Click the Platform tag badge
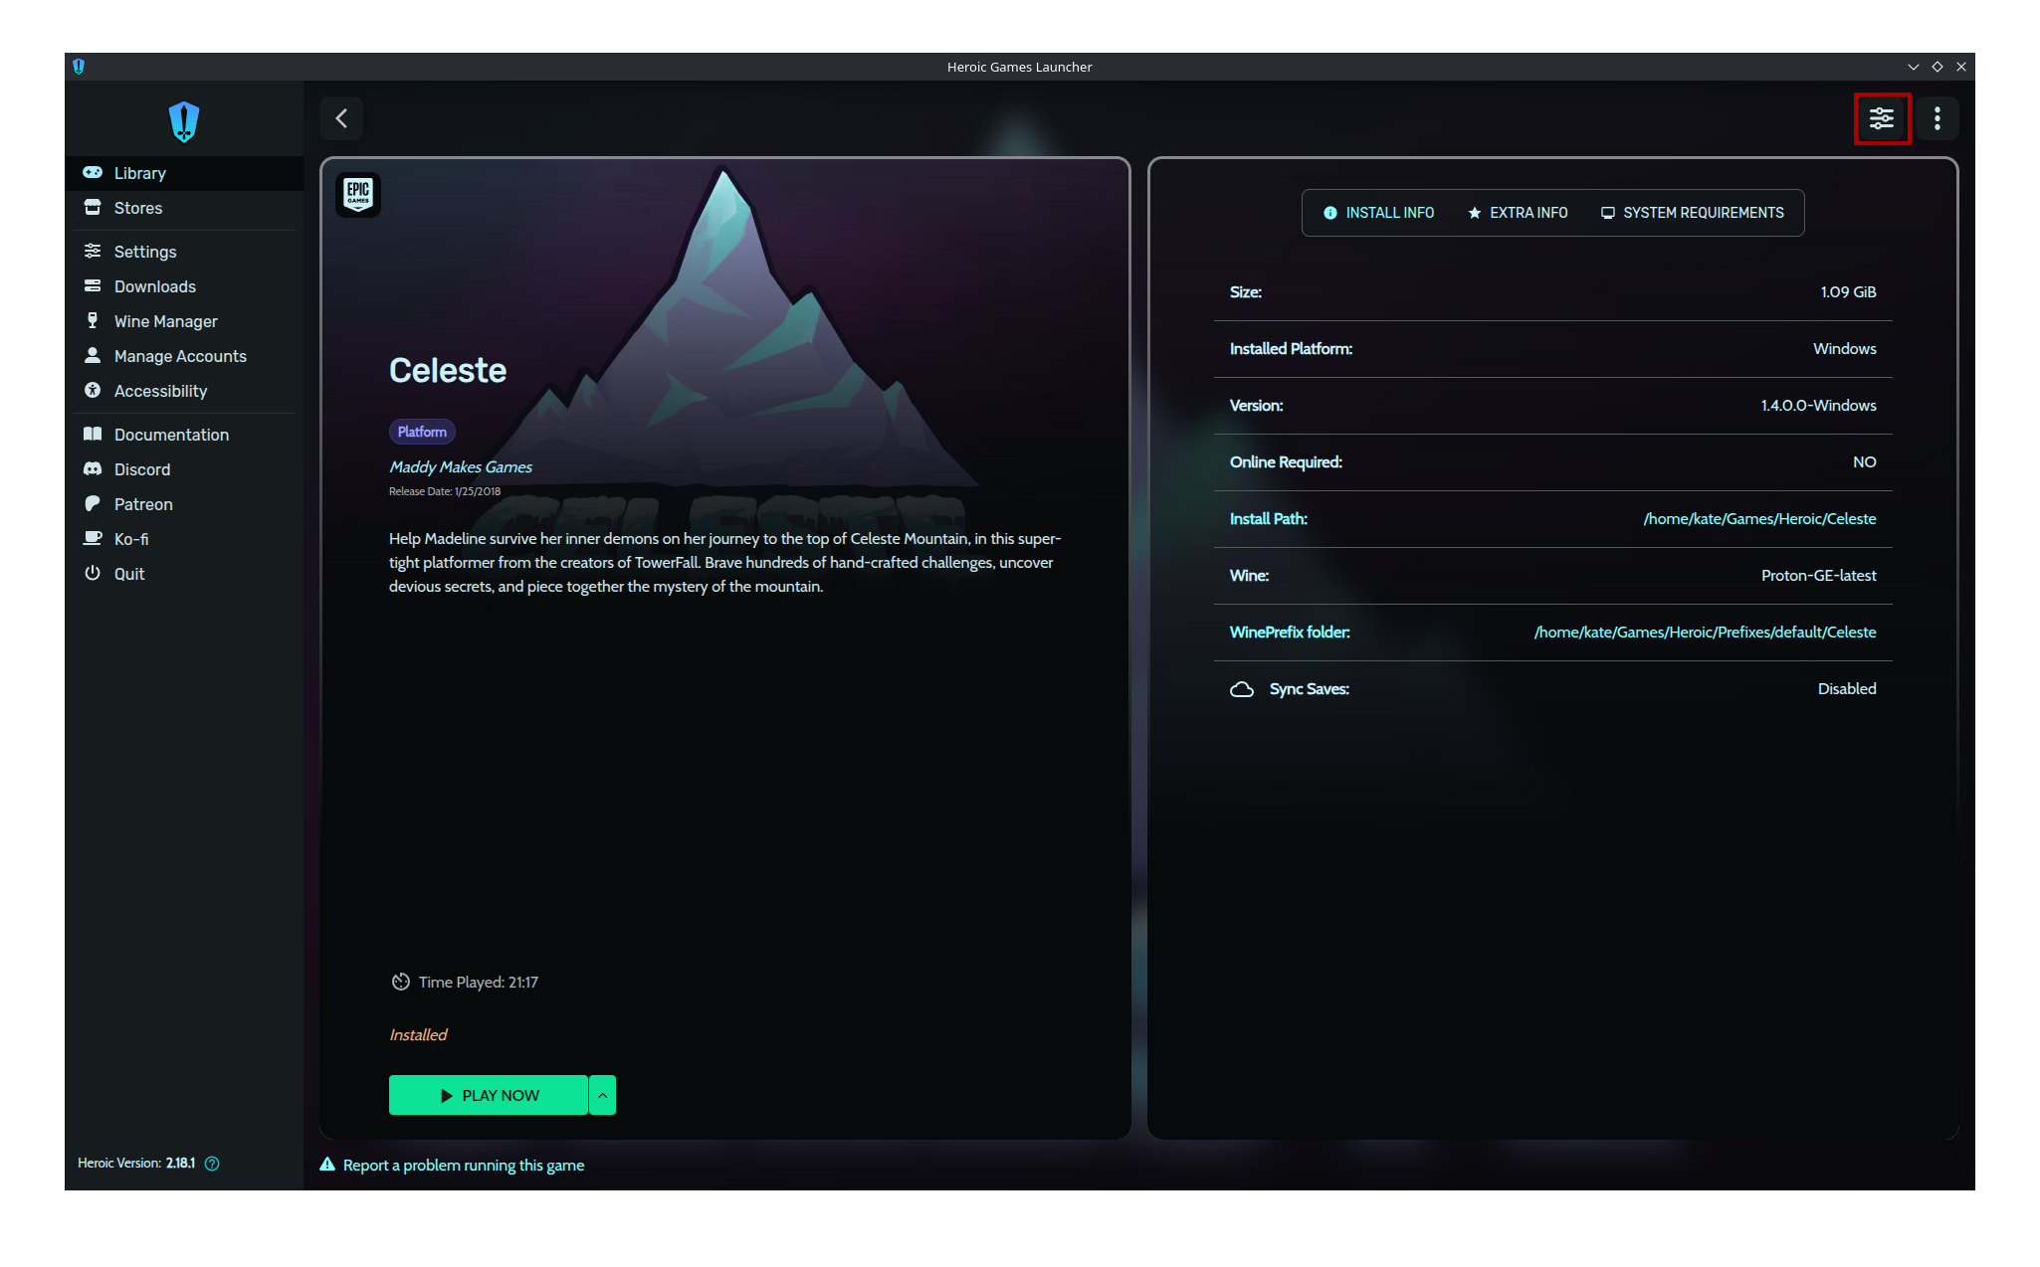Viewport: 2040px width, 1267px height. click(422, 432)
